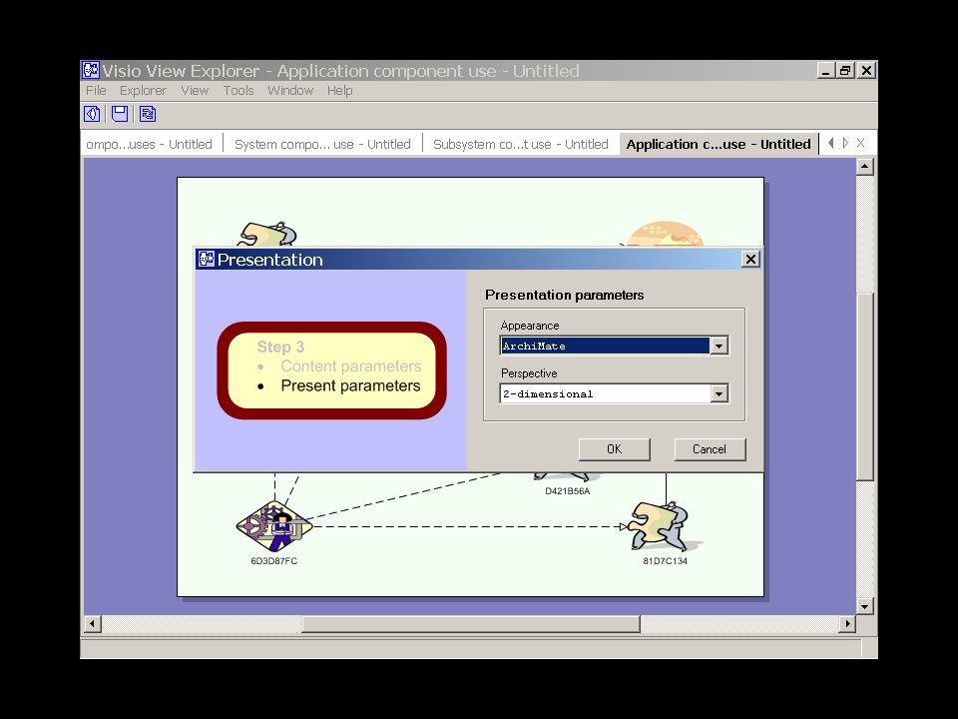Switch to the 'ompo...uses - Untitled' tab
The height and width of the screenshot is (719, 958).
pyautogui.click(x=149, y=144)
